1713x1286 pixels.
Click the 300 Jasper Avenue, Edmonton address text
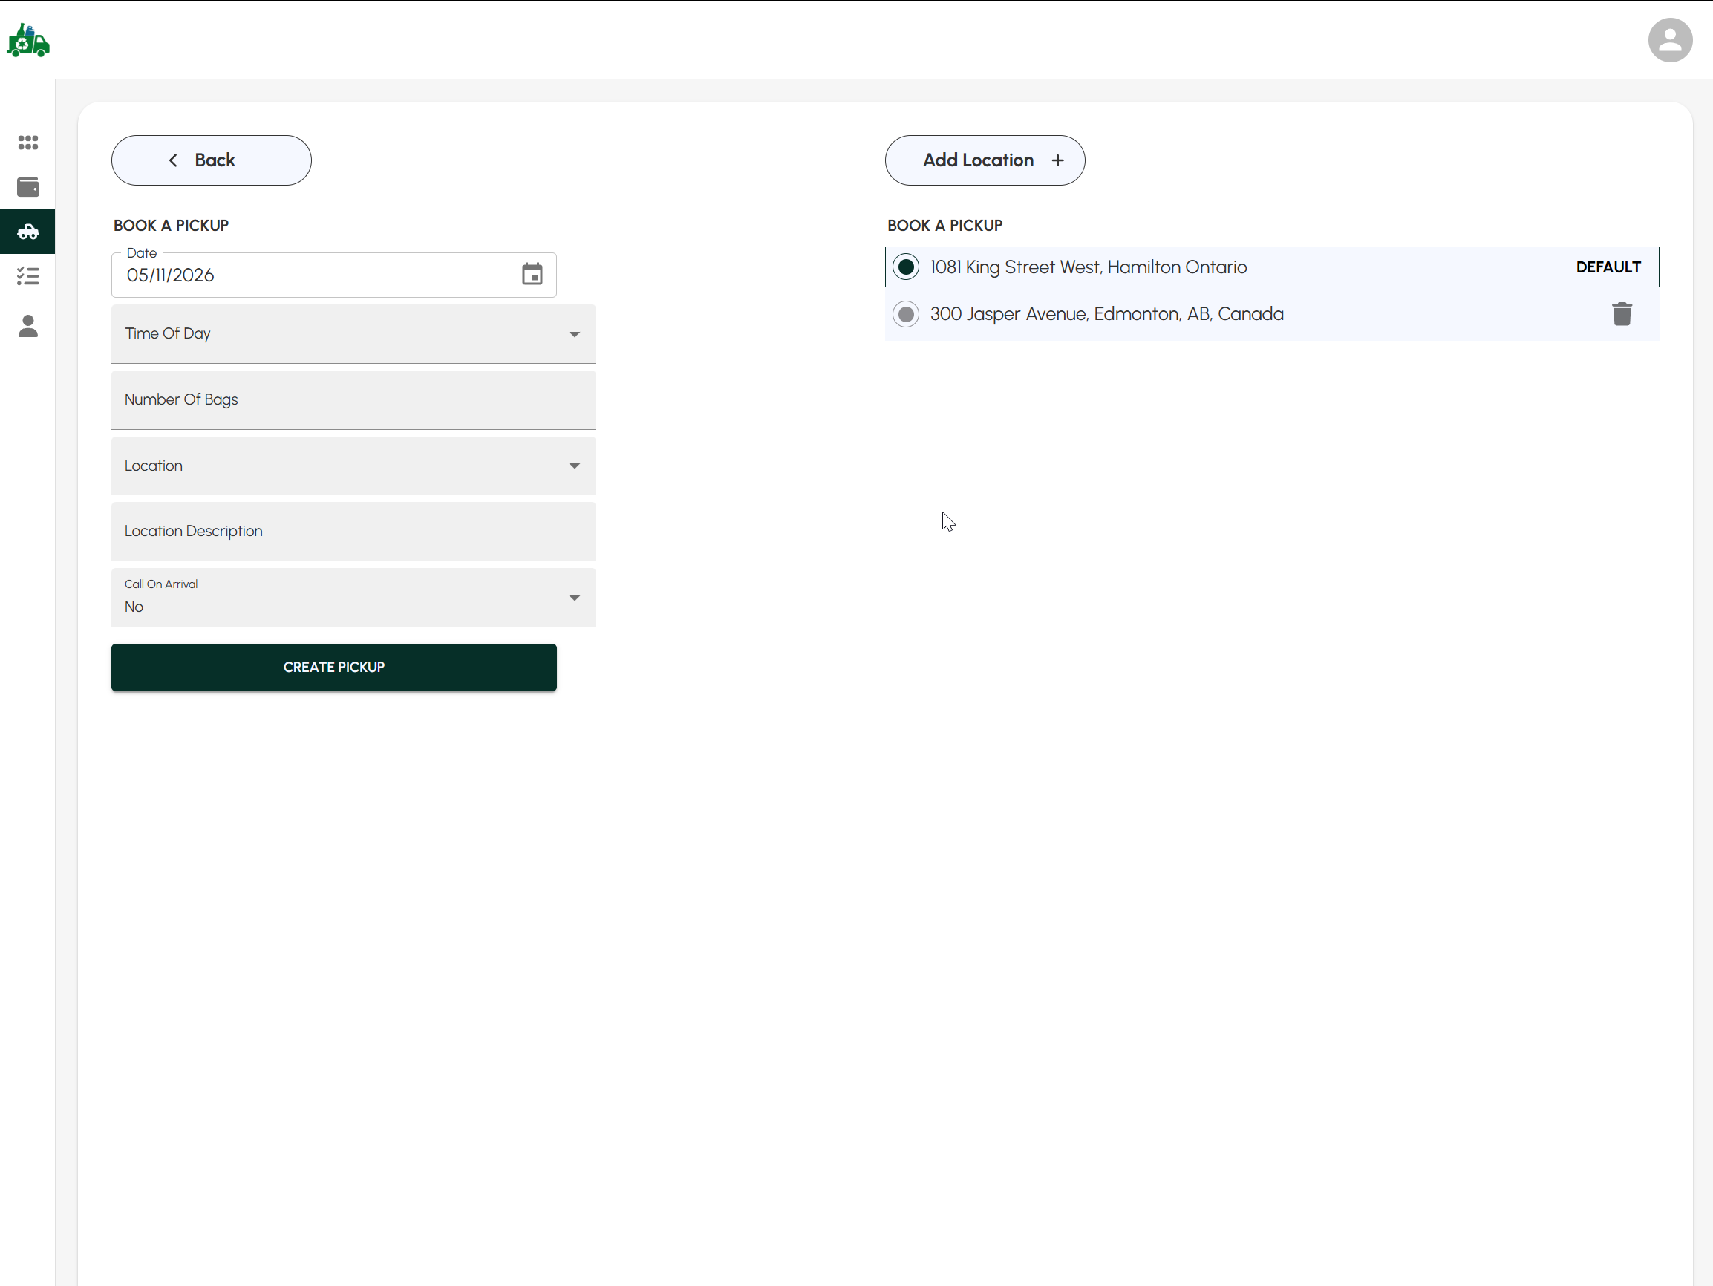1106,313
